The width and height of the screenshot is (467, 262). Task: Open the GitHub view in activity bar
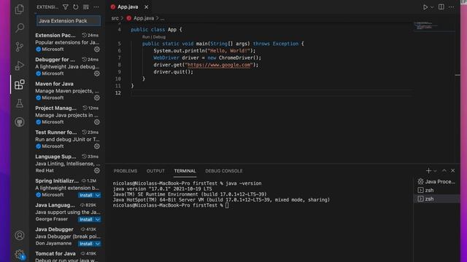click(20, 122)
